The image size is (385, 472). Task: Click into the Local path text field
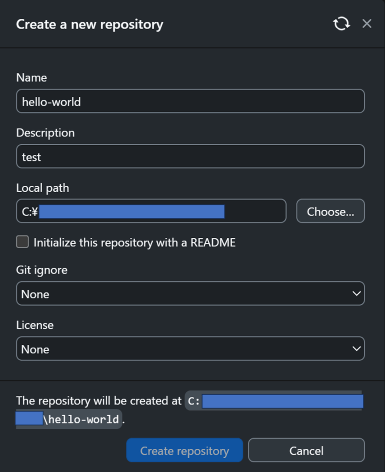(151, 211)
